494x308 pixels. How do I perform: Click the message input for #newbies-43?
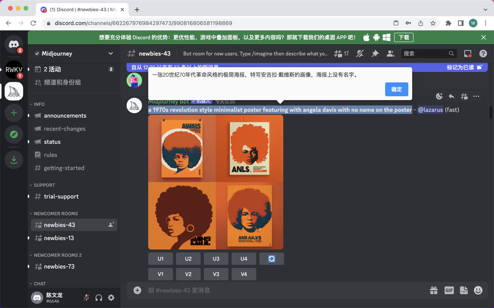pos(286,290)
